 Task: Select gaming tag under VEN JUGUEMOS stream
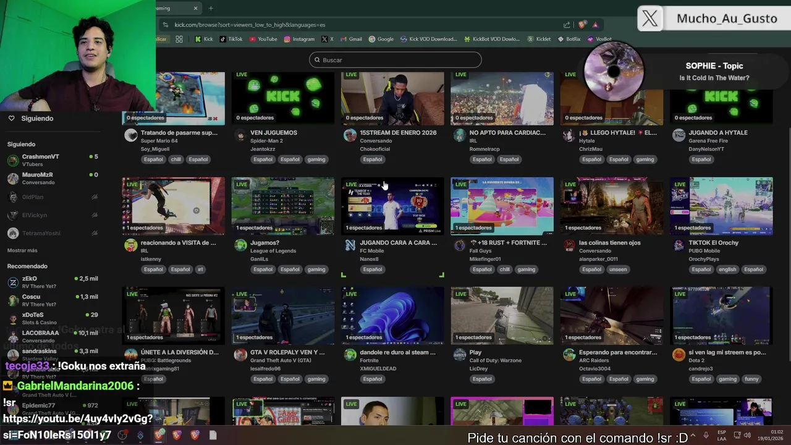pyautogui.click(x=316, y=159)
